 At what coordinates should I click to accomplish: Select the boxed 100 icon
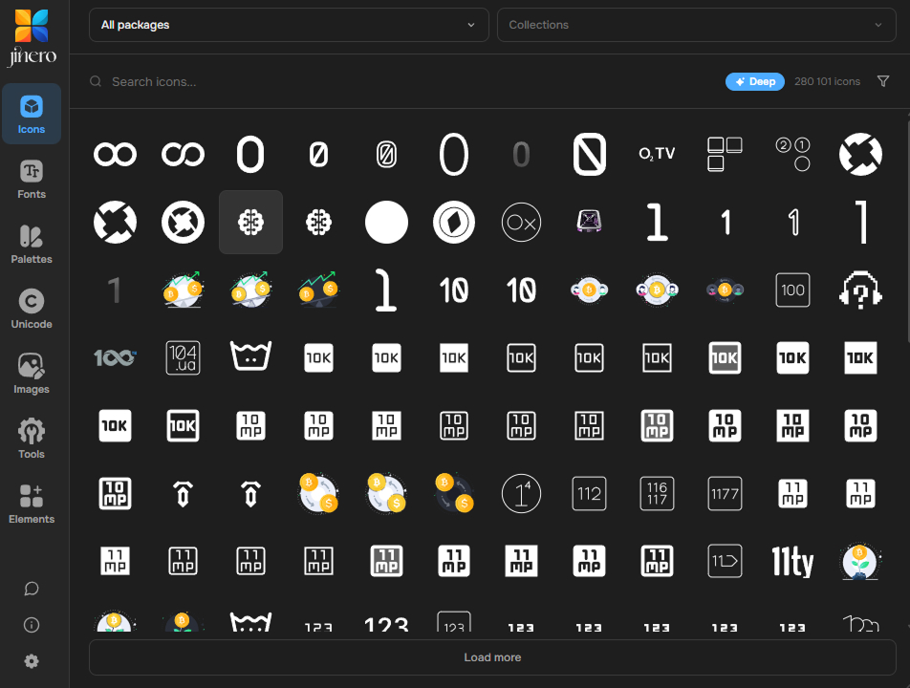792,290
